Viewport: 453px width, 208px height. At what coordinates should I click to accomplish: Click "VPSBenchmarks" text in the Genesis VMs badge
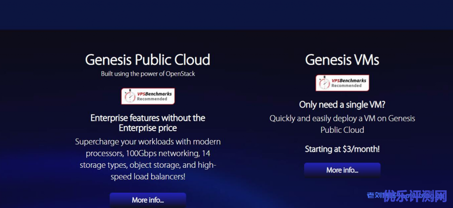coord(348,80)
